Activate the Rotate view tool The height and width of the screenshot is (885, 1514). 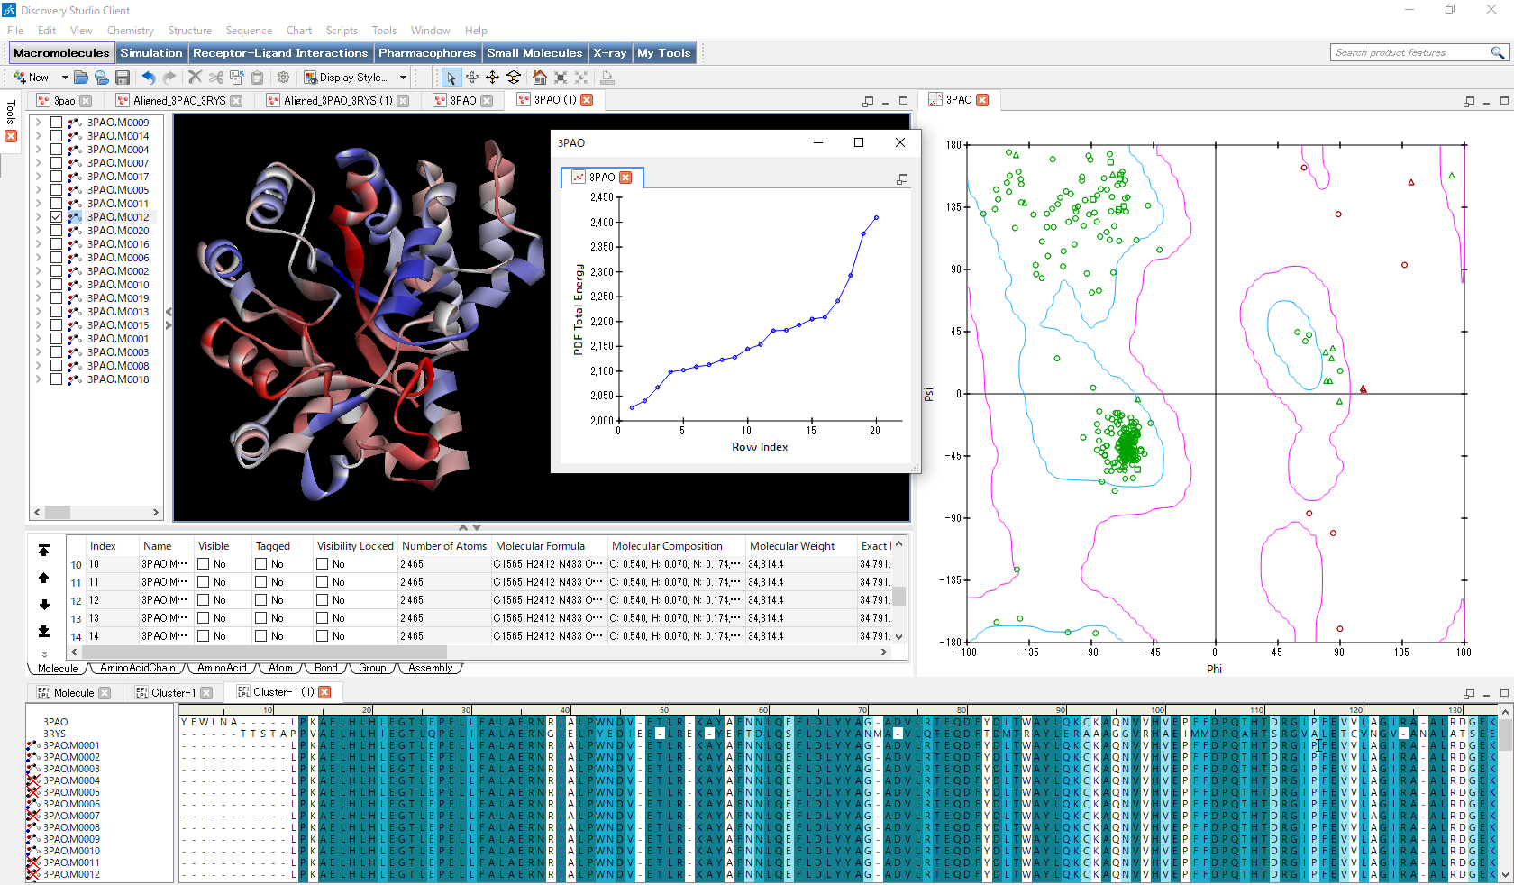click(x=471, y=78)
